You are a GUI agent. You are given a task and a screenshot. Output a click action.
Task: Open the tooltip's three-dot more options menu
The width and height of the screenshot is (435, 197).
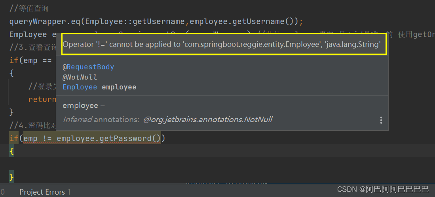(x=381, y=120)
